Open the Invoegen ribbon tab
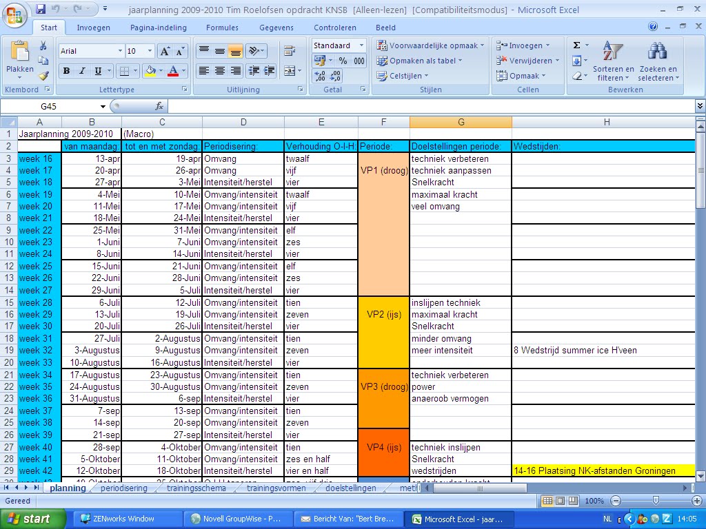 pyautogui.click(x=93, y=28)
